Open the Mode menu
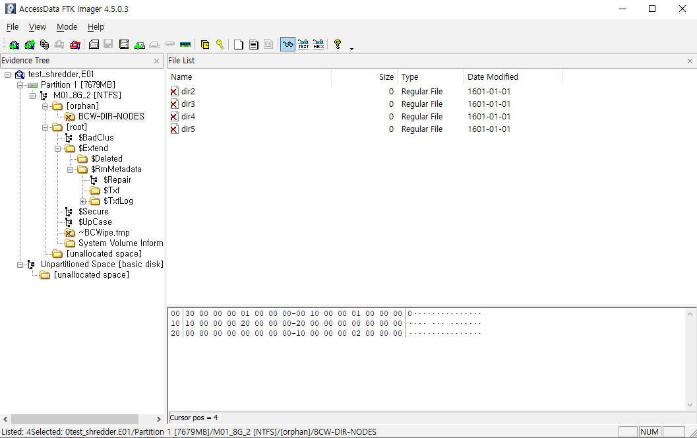The image size is (697, 438). (x=67, y=27)
